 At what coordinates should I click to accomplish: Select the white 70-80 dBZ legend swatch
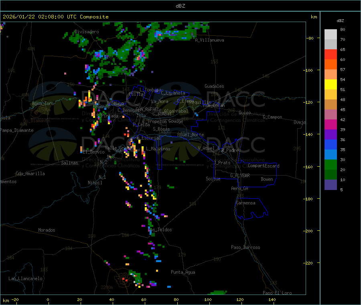pos(331,34)
